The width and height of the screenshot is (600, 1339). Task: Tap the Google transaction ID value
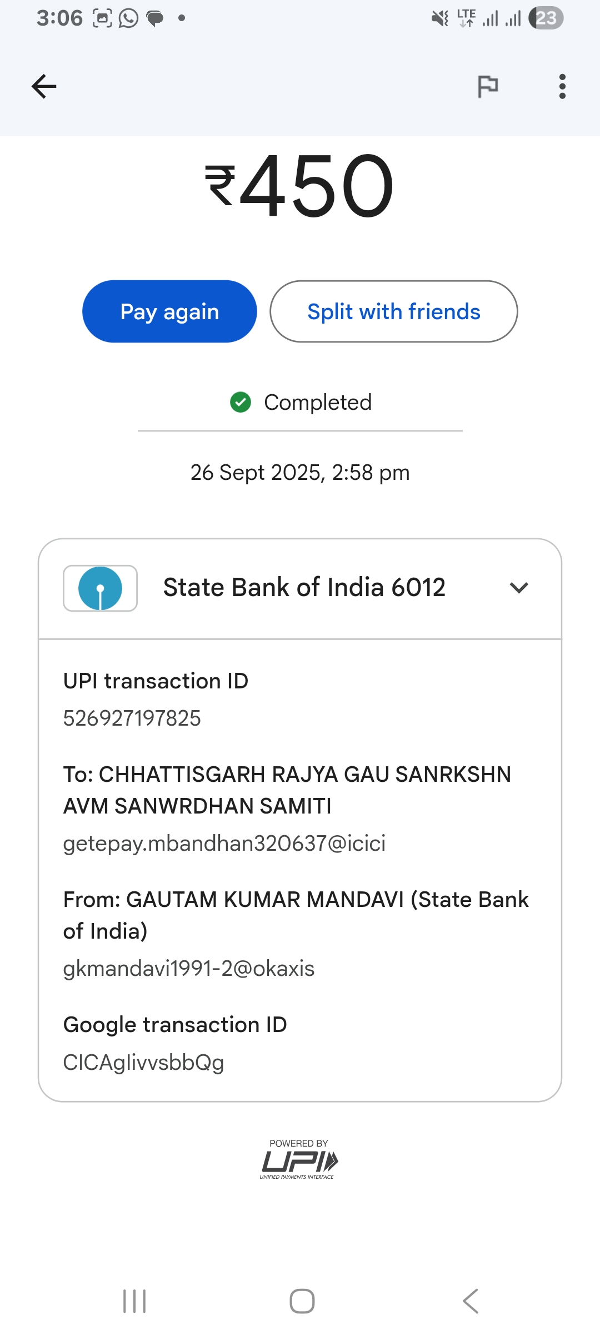coord(144,1062)
